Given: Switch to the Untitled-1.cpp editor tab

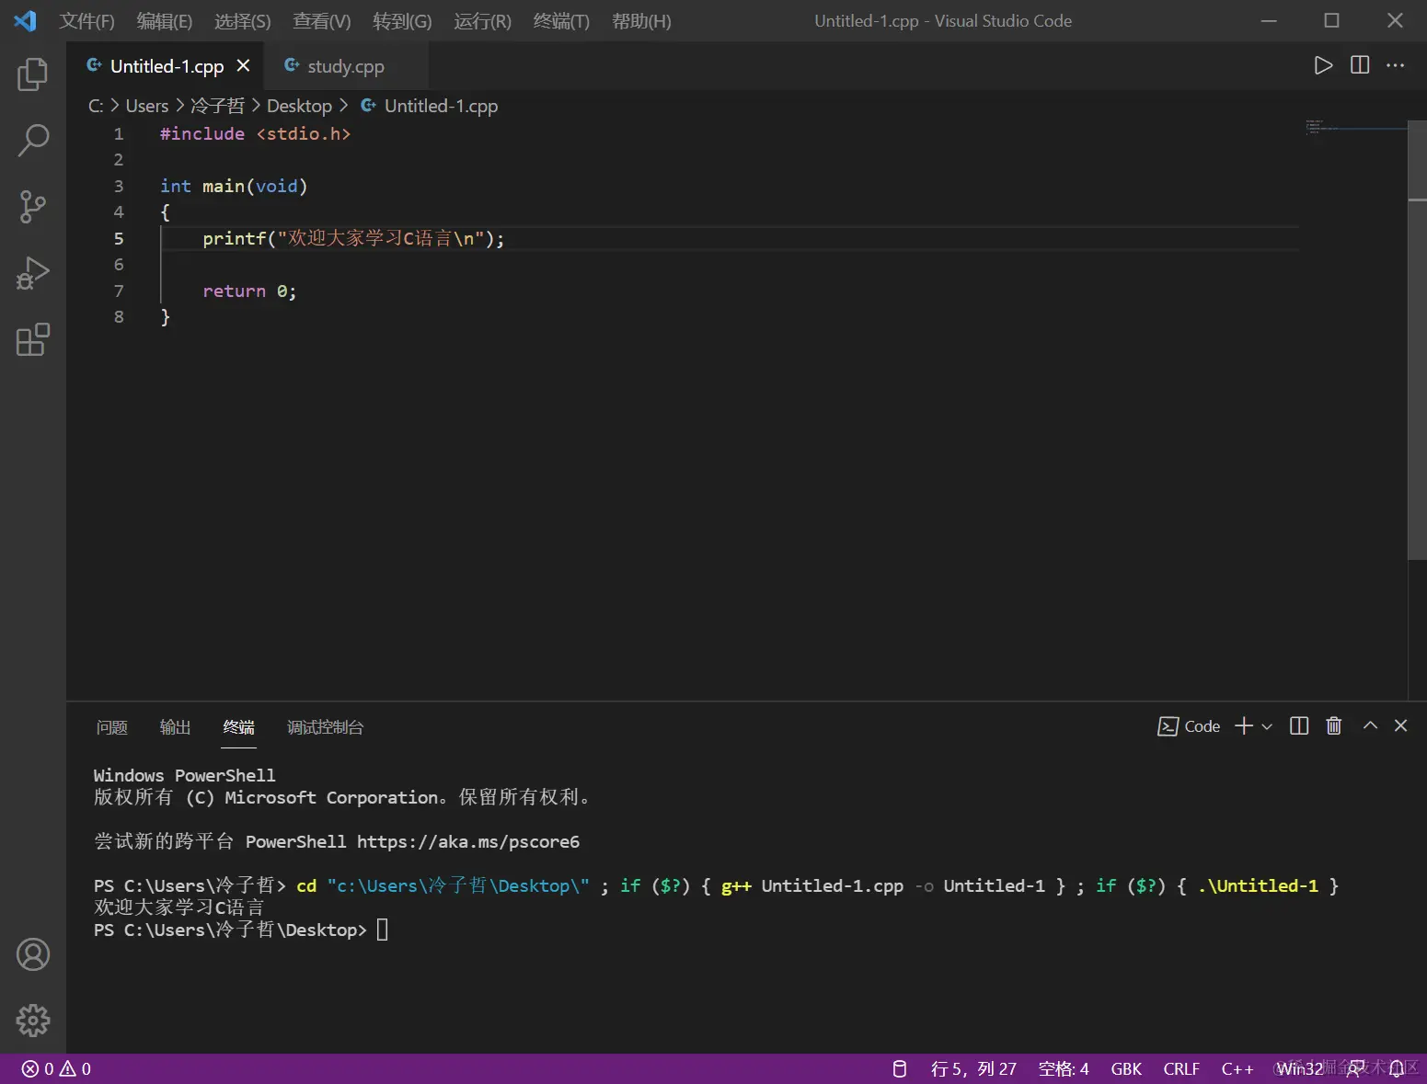Looking at the screenshot, I should click(x=166, y=66).
